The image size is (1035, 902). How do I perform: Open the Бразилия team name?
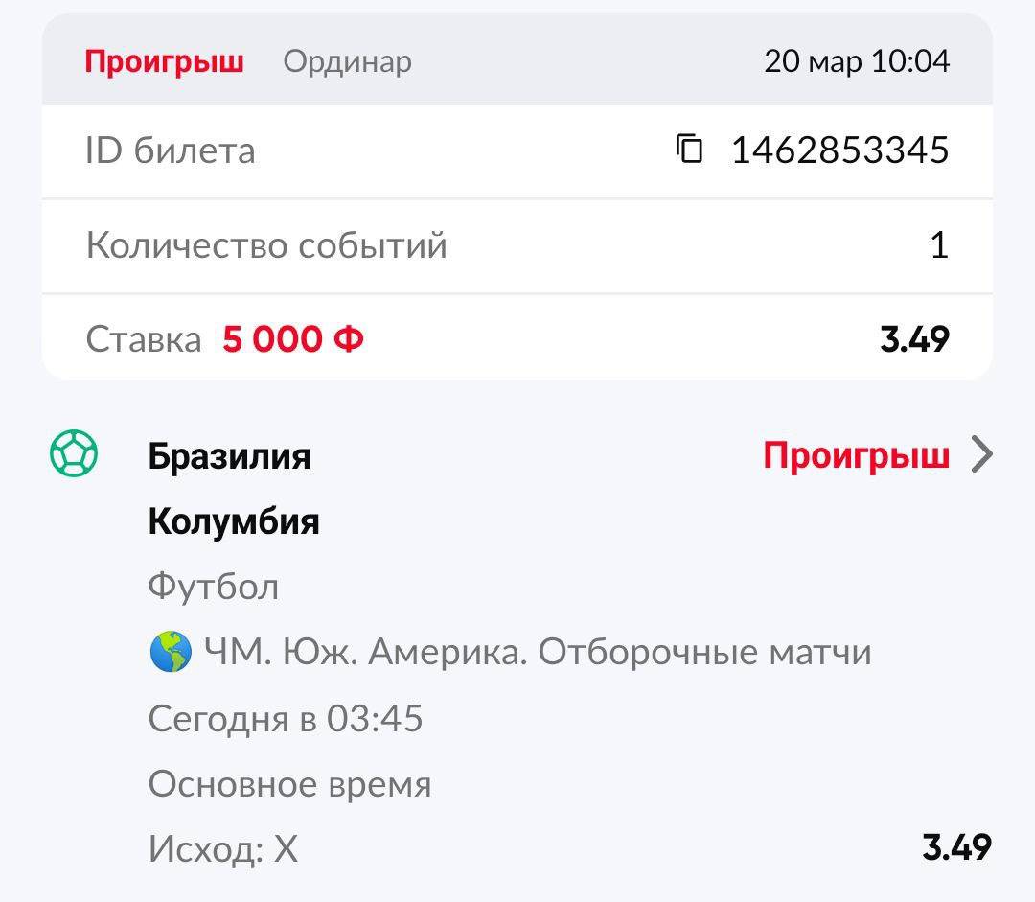pyautogui.click(x=229, y=456)
